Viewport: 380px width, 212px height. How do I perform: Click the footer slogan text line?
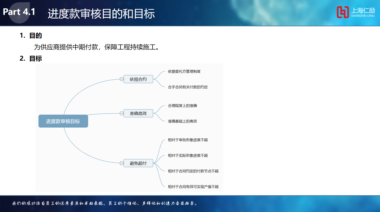(105, 203)
